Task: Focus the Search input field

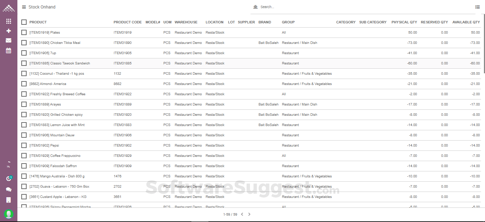Action: tap(362, 7)
